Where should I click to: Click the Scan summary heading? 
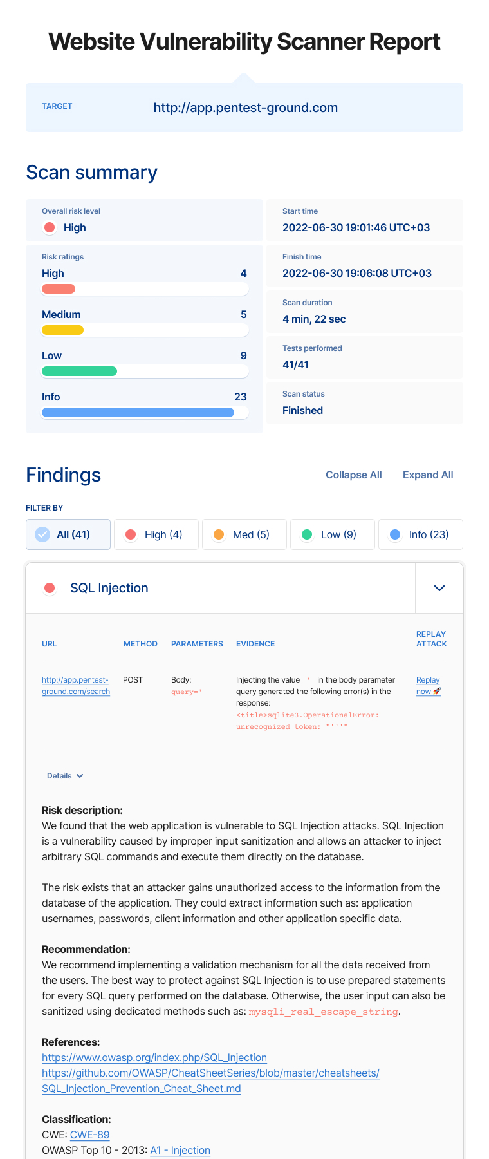pyautogui.click(x=91, y=172)
